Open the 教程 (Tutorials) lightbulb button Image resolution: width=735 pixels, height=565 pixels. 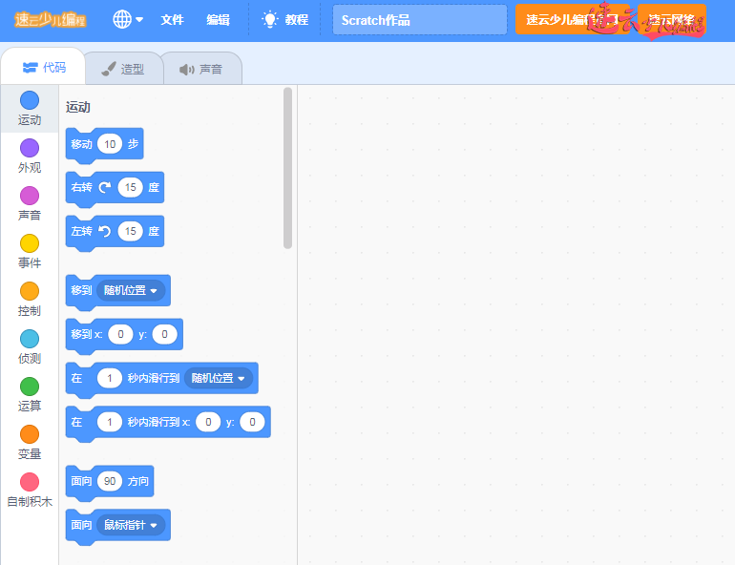pyautogui.click(x=285, y=19)
